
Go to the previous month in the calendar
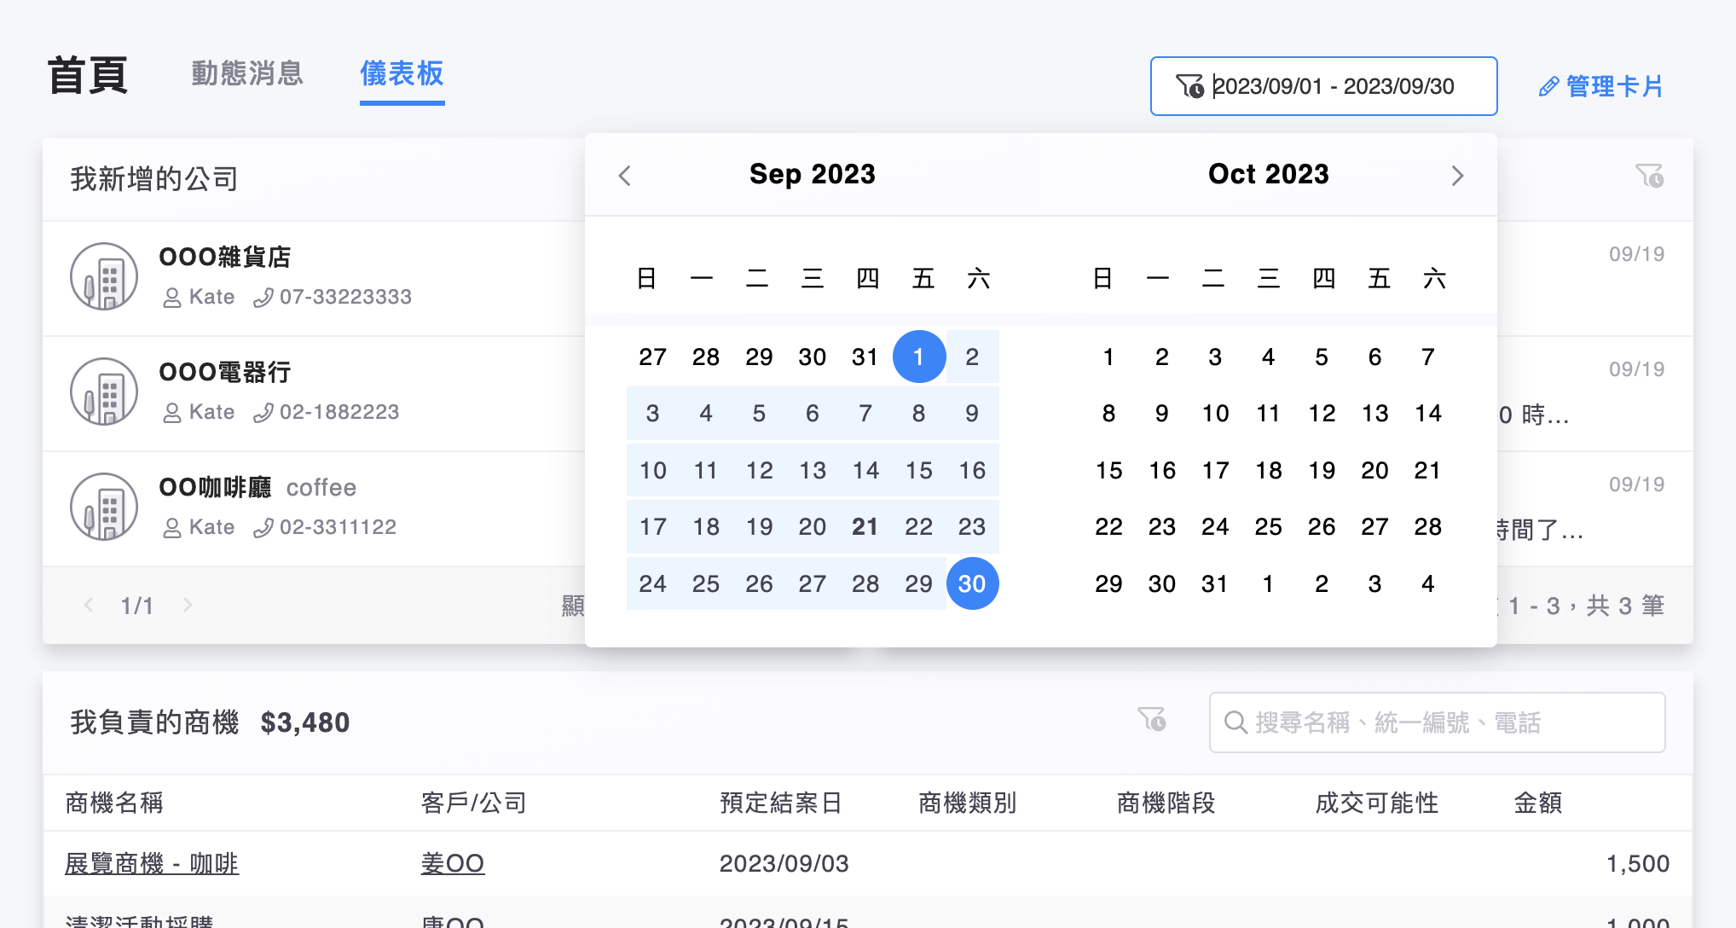tap(625, 176)
